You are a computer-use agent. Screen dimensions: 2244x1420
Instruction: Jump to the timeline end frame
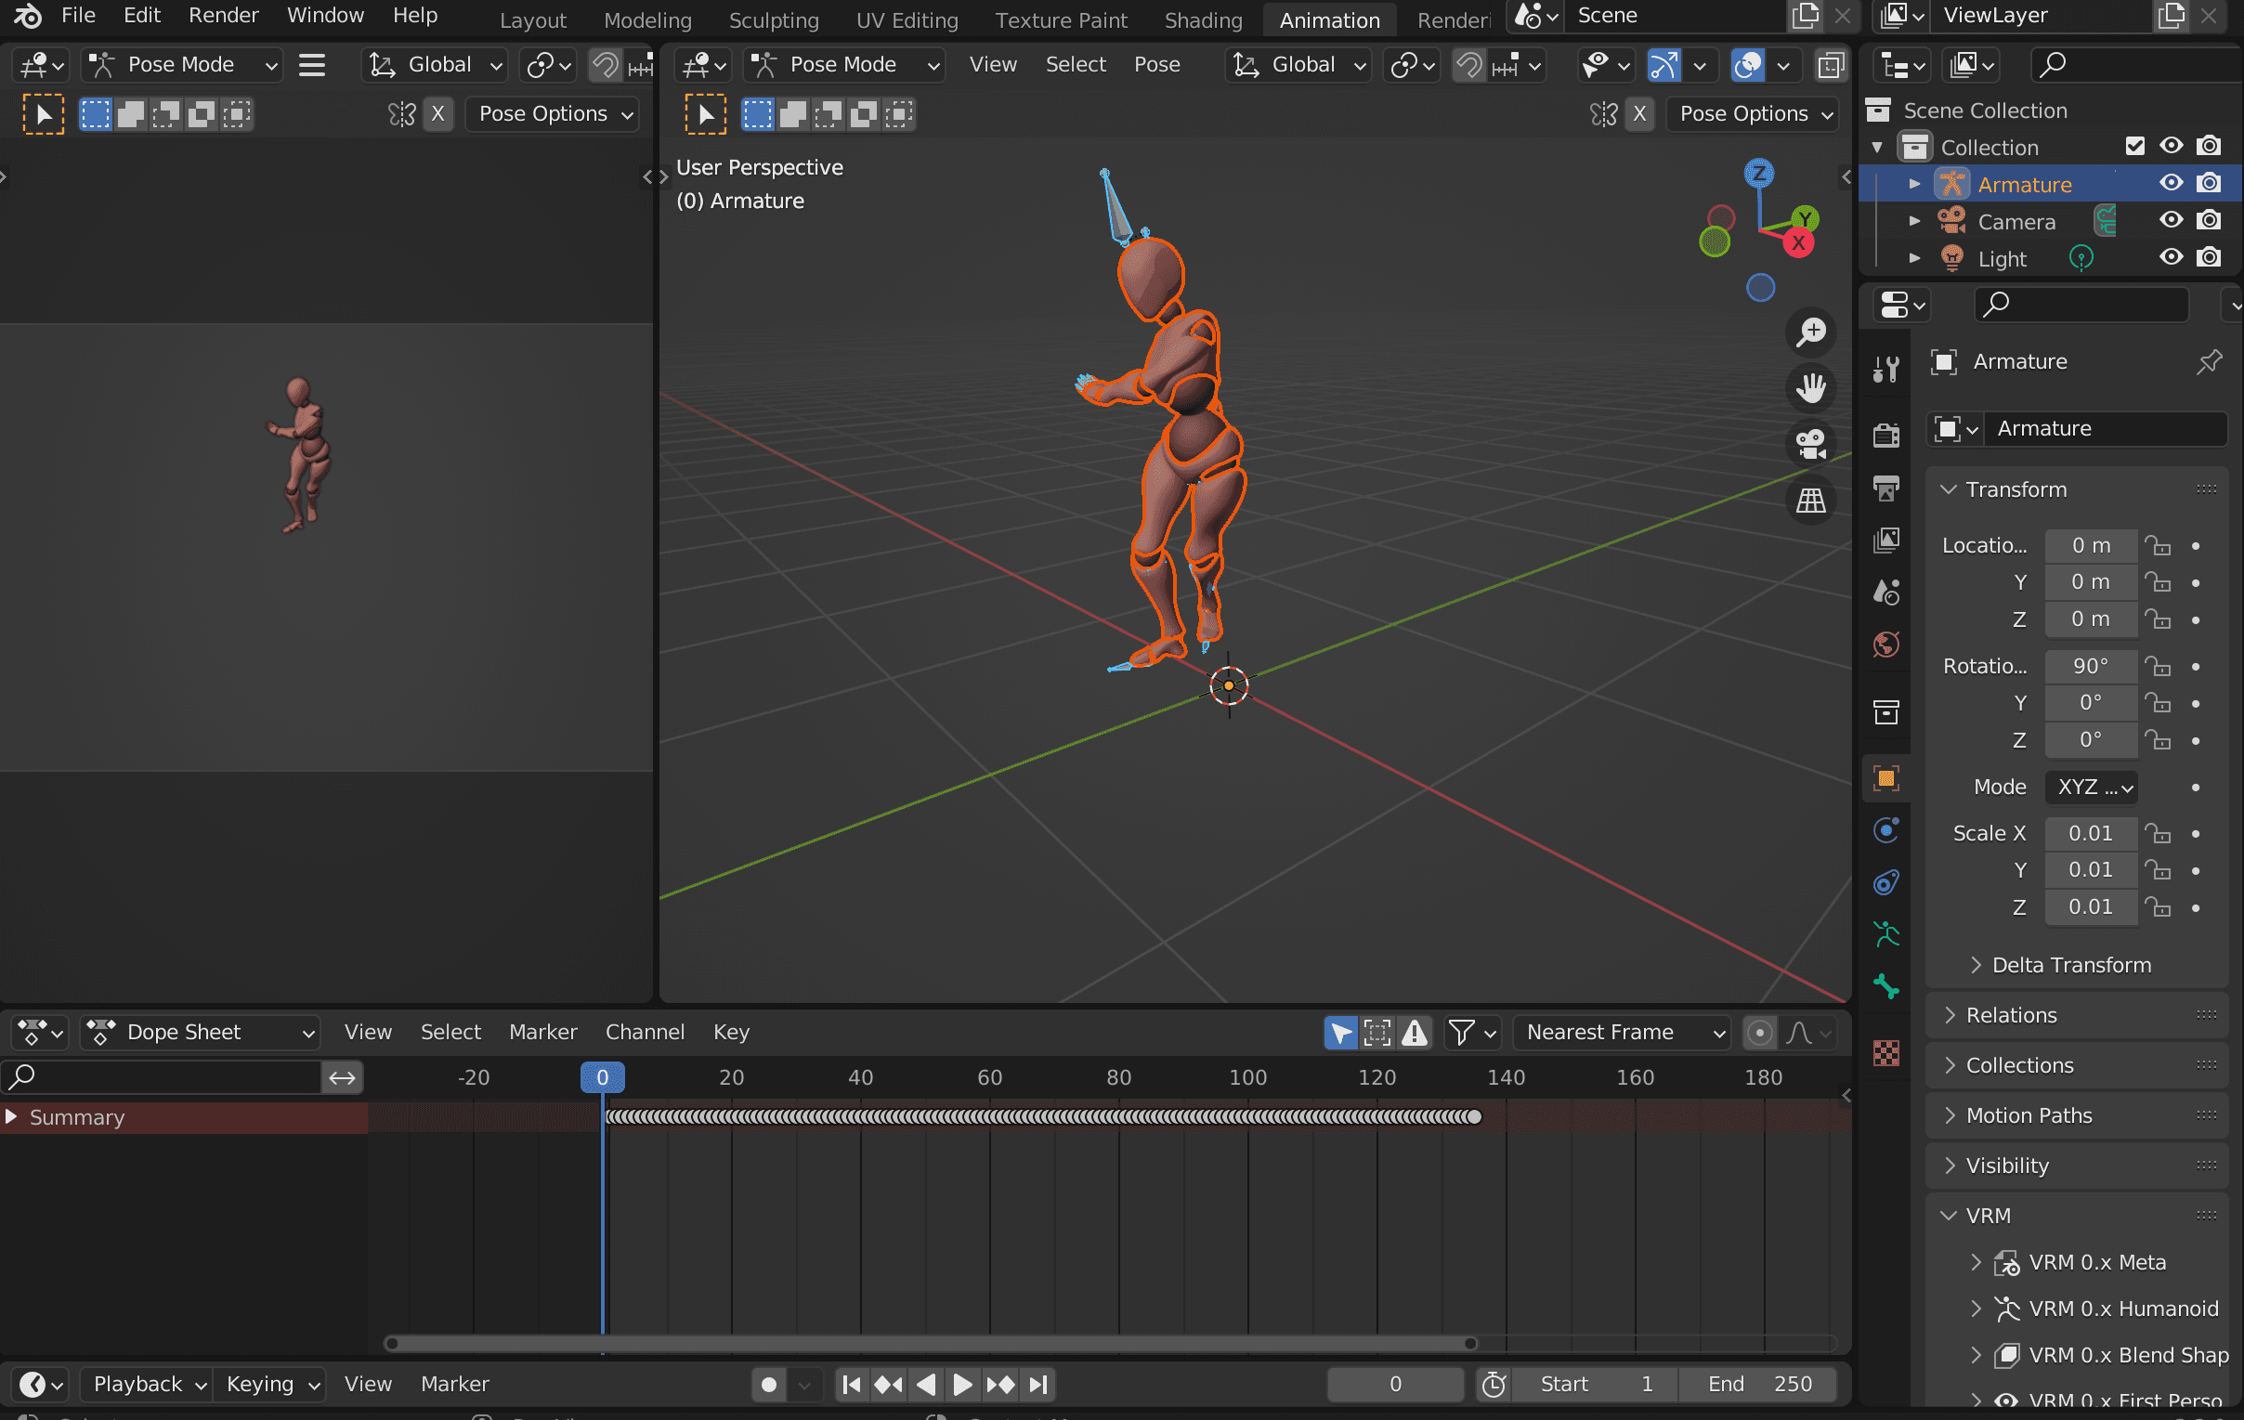tap(1038, 1385)
